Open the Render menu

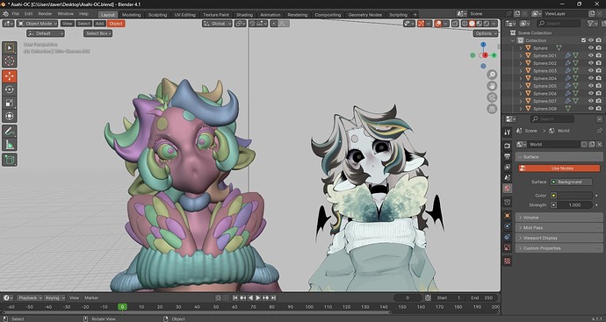(x=45, y=14)
